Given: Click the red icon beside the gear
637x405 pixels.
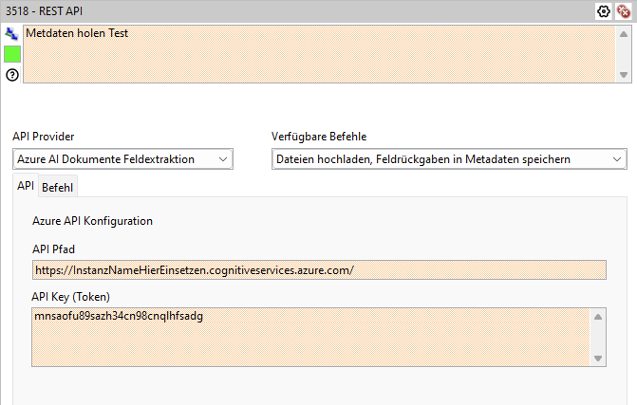Looking at the screenshot, I should click(x=623, y=11).
